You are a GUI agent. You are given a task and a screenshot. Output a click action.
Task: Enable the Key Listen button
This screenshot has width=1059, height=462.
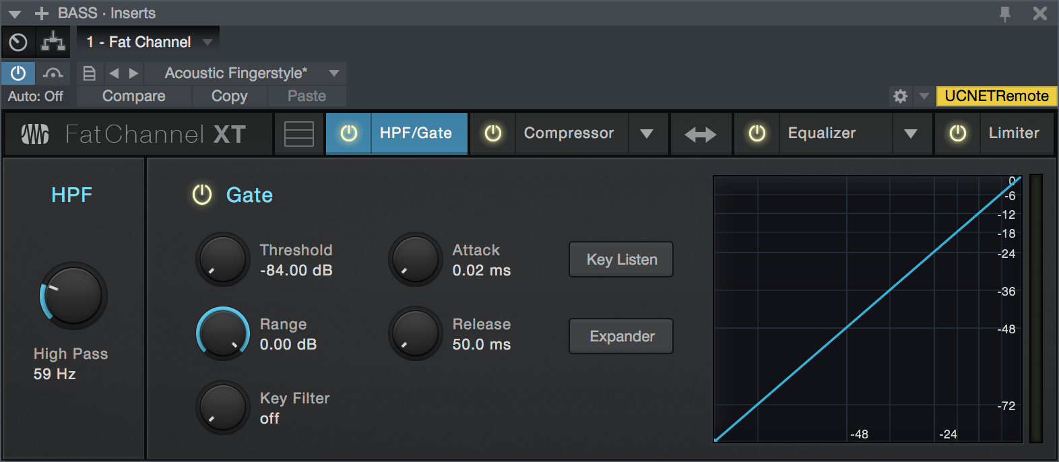(x=621, y=259)
